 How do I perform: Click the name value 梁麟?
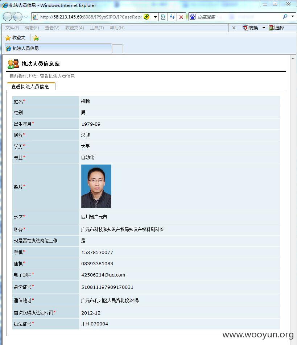[86, 101]
